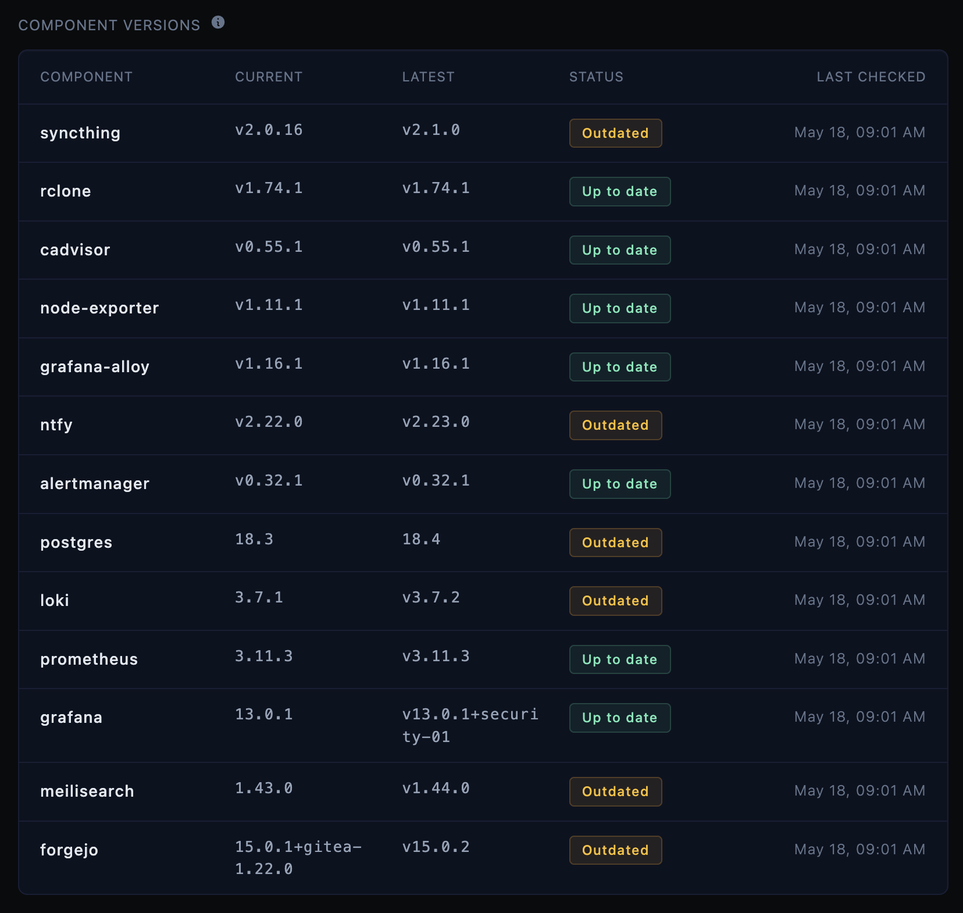Click the Outdated badge for meilisearch
963x913 pixels.
(615, 791)
